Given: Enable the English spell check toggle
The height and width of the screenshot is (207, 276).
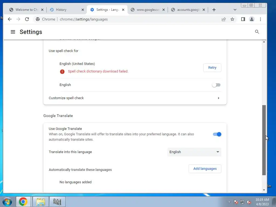Looking at the screenshot, I should click(216, 85).
